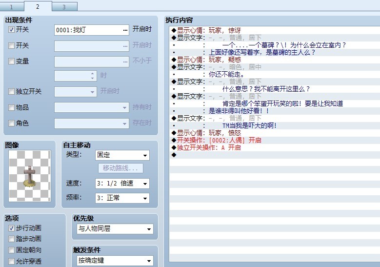The image size is (380, 267).
Task: Enable the 固定朝向 option checkbox
Action: point(11,250)
